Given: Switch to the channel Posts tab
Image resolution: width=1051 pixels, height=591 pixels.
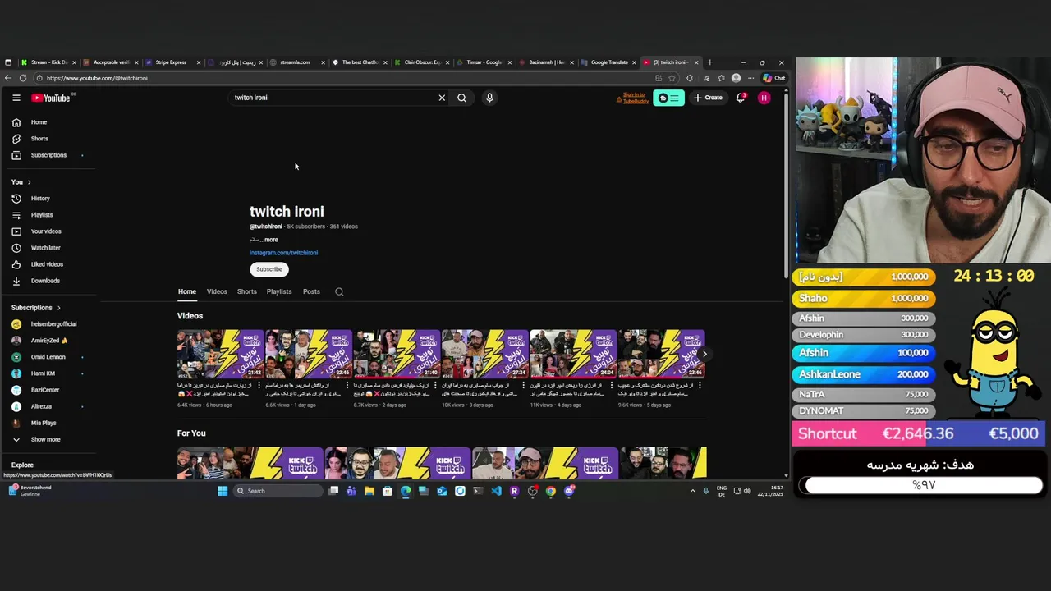Looking at the screenshot, I should 311,291.
